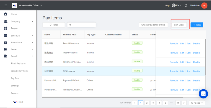Sort the TelephoneAllowance row
The height and width of the screenshot is (108, 211).
pyautogui.click(x=188, y=62)
